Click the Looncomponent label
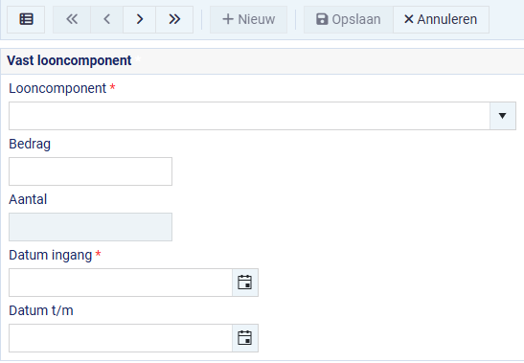 57,88
